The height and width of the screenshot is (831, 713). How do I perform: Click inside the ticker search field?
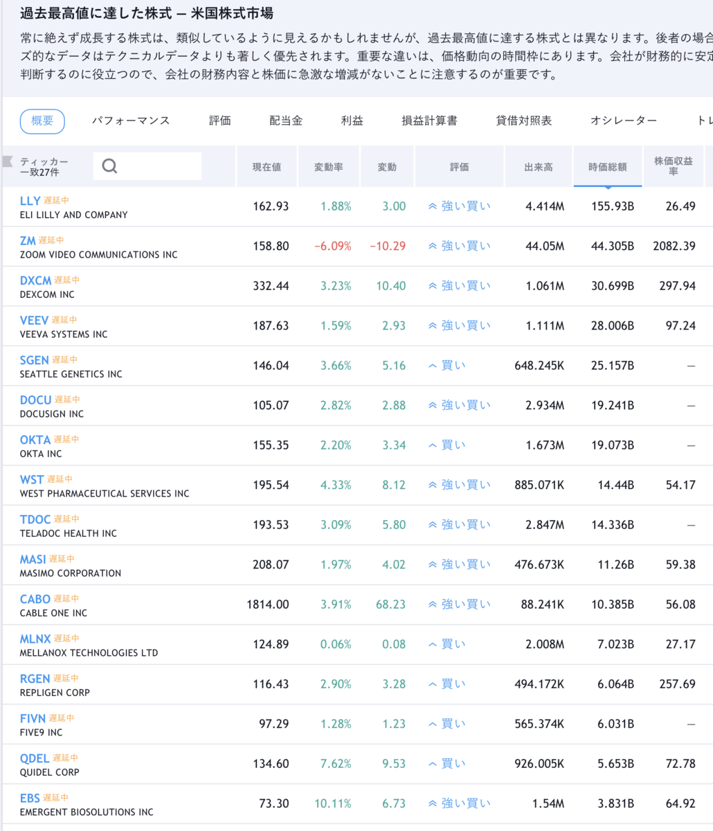pos(147,166)
